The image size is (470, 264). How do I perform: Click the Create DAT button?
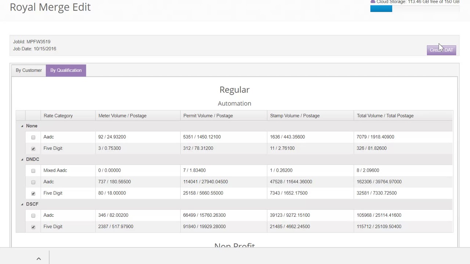point(441,50)
